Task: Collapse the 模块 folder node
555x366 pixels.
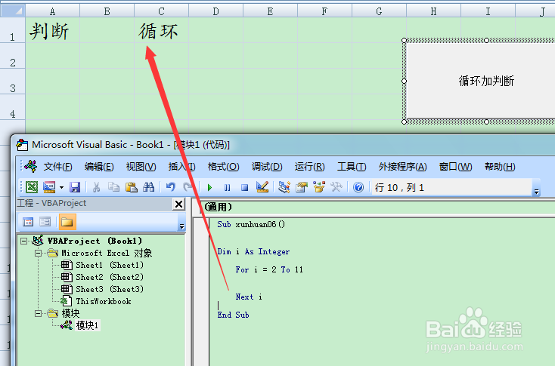Action: pyautogui.click(x=38, y=313)
